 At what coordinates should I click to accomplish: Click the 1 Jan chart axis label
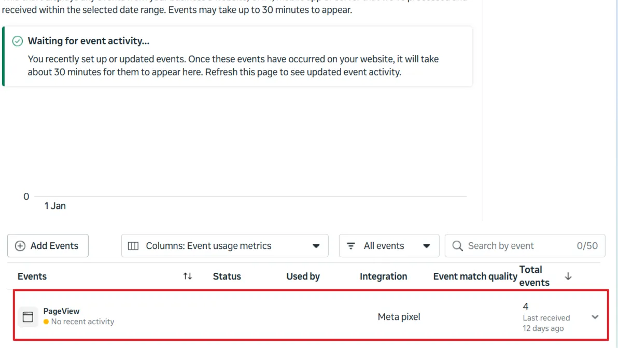tap(55, 206)
